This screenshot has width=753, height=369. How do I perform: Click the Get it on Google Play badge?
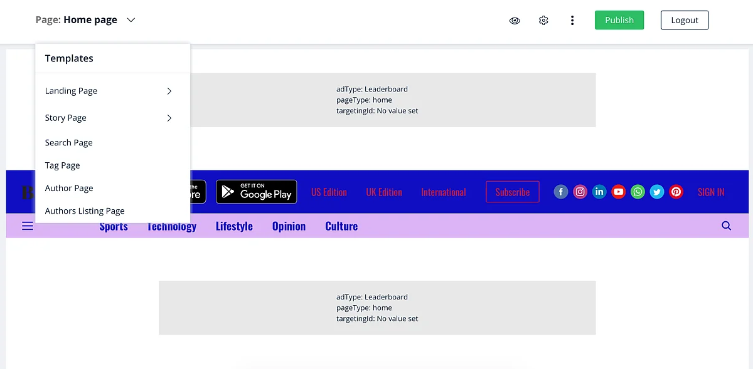[257, 192]
